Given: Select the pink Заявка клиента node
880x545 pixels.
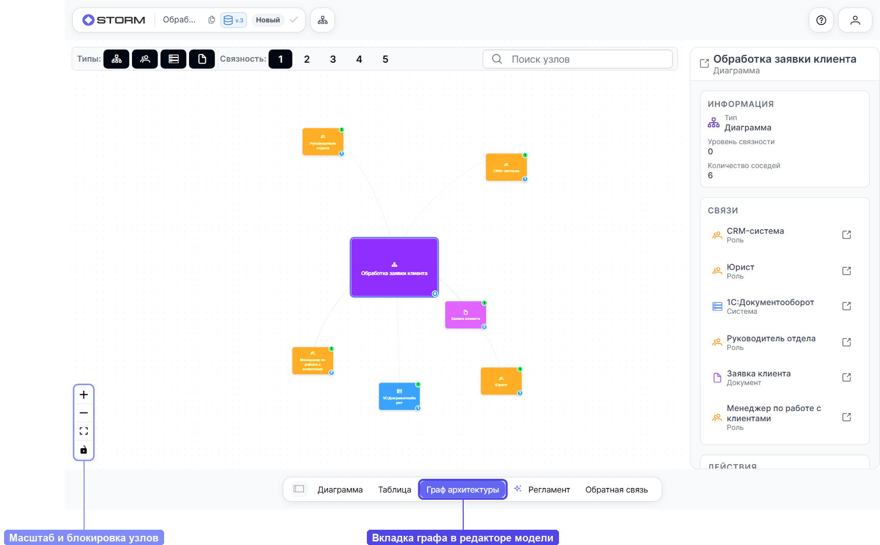Looking at the screenshot, I should pyautogui.click(x=465, y=315).
